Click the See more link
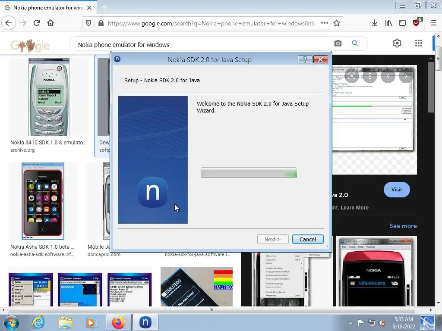Viewport: 442px width, 331px height. click(x=403, y=226)
